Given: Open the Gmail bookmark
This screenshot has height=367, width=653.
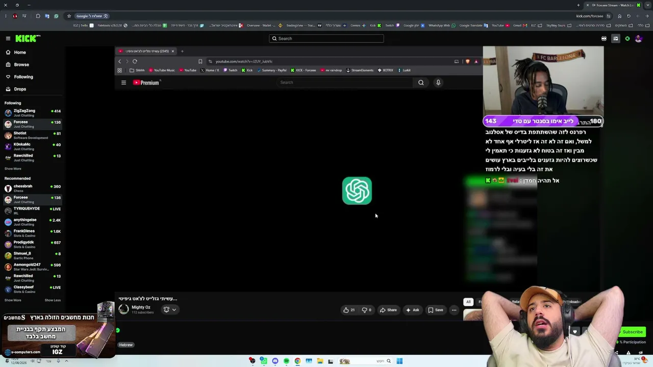Looking at the screenshot, I should coord(519,25).
